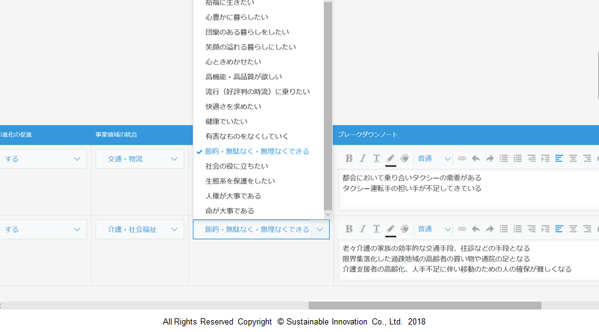The height and width of the screenshot is (332, 599).
Task: Open the 交通・物流 business domain dropdown
Action: [140, 159]
